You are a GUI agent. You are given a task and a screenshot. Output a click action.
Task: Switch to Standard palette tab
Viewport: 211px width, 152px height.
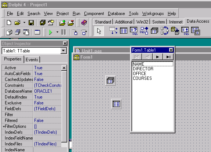click(x=103, y=22)
